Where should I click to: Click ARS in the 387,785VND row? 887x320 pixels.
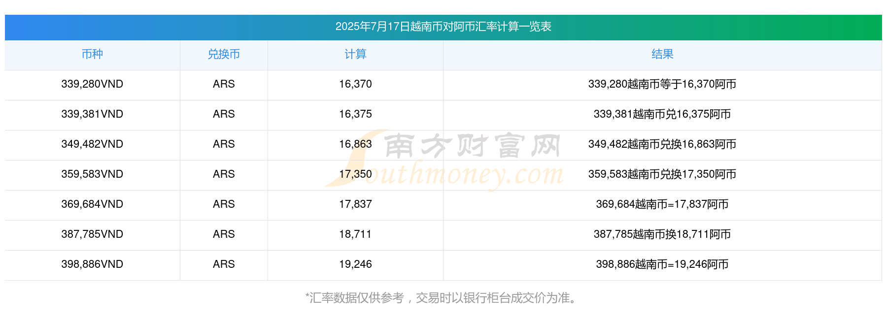[x=224, y=234]
